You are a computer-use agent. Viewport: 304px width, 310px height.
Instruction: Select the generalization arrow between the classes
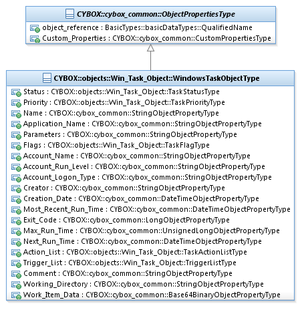[151, 57]
